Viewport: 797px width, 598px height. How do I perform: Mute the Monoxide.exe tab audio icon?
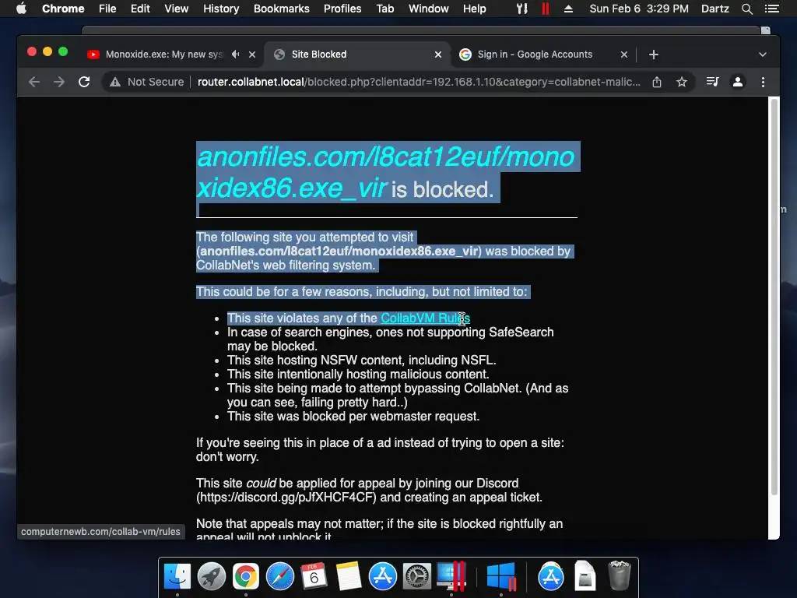click(x=235, y=54)
